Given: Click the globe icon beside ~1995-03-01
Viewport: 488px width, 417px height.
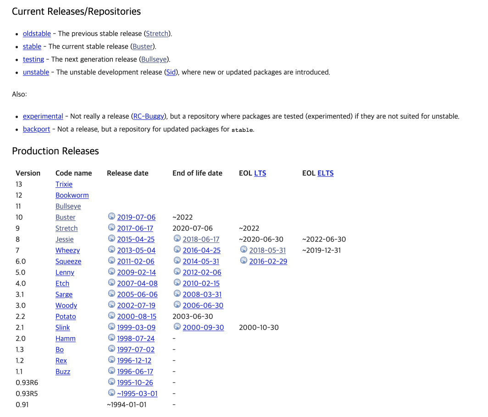Looking at the screenshot, I should 111,392.
